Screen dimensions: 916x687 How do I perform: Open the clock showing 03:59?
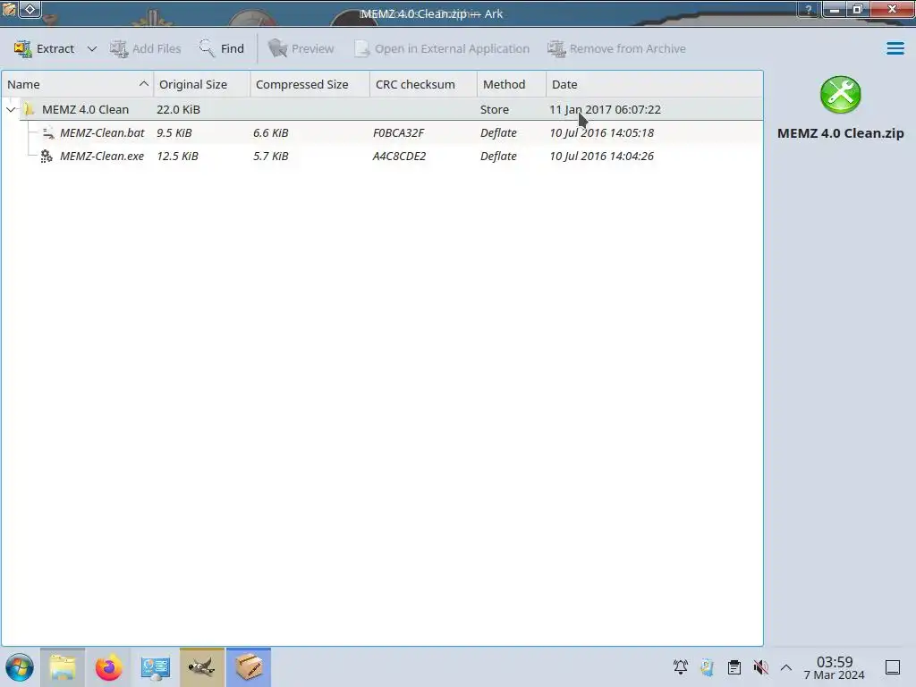(x=835, y=667)
